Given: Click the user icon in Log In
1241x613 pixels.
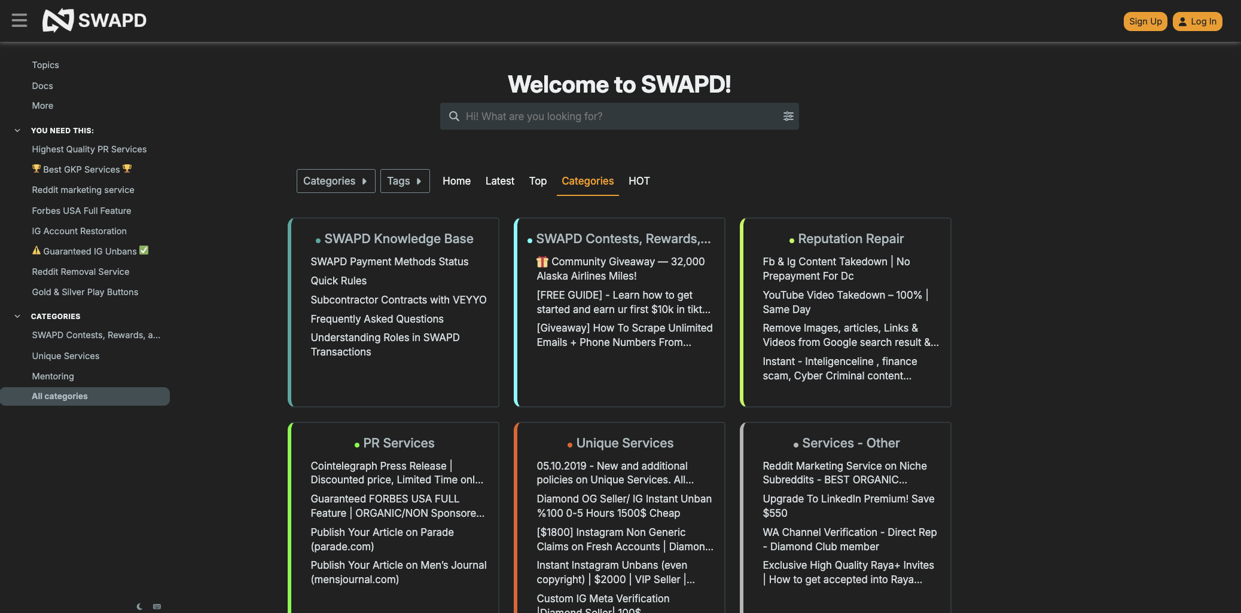Looking at the screenshot, I should pyautogui.click(x=1182, y=22).
